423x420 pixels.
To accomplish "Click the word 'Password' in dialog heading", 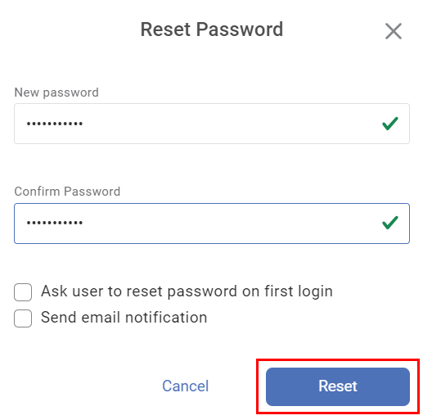I will click(240, 29).
